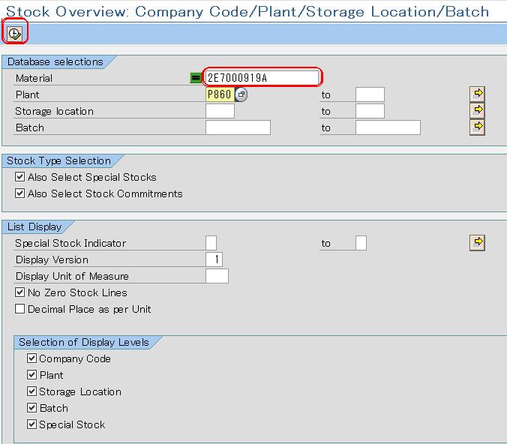Screen dimensions: 507x444
Task: Click the List Display group header
Action: pos(34,226)
